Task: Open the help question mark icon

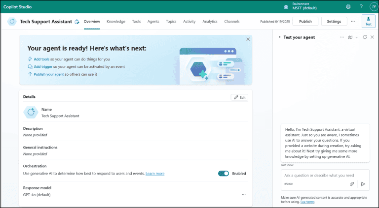Action: (361, 7)
